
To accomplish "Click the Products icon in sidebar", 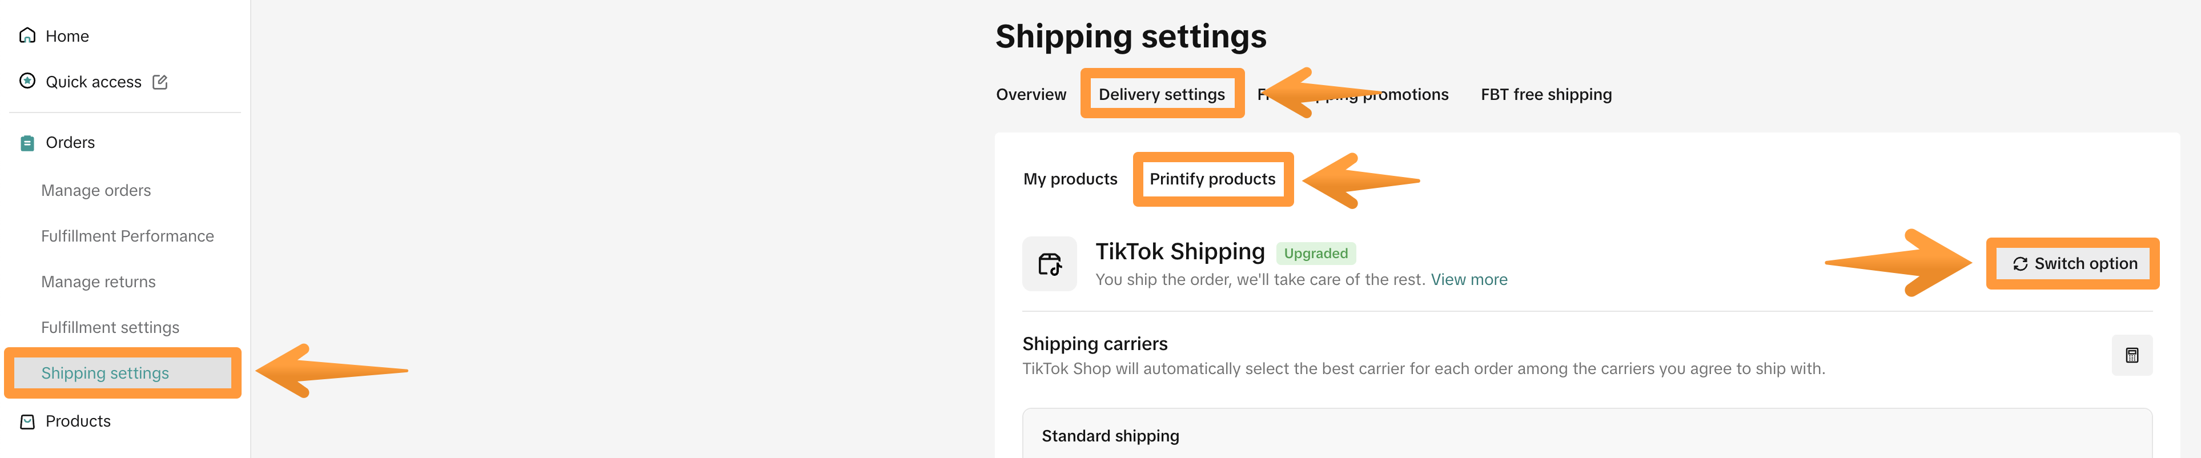I will coord(26,420).
